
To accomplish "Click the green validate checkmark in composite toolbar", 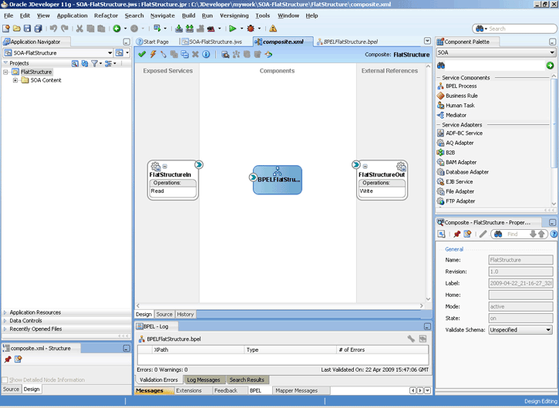I will 142,55.
